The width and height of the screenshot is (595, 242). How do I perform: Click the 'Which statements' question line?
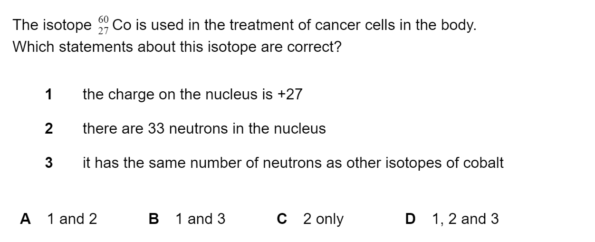[177, 48]
